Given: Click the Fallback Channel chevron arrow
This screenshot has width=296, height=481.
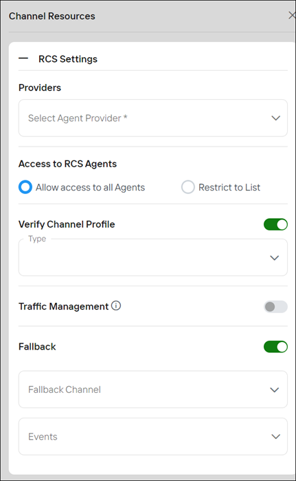Looking at the screenshot, I should click(x=275, y=390).
